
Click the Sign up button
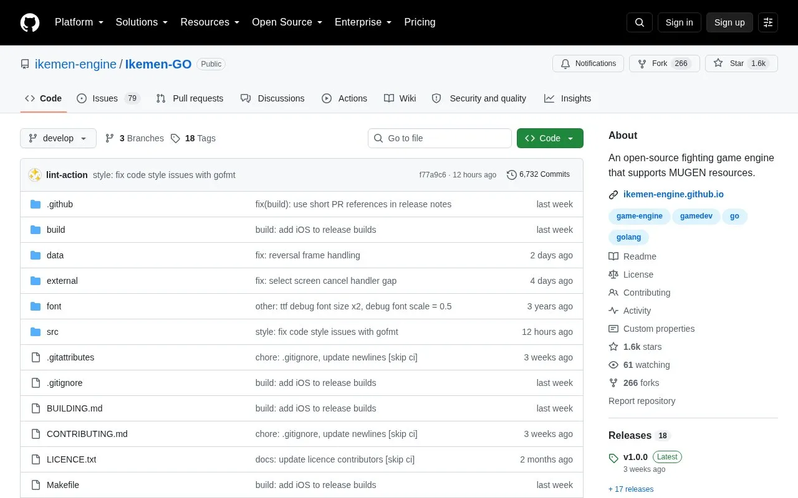(x=729, y=22)
